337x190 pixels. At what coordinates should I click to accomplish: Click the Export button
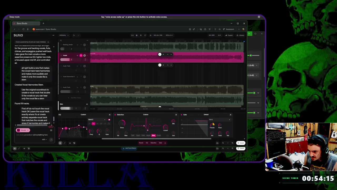(x=229, y=35)
